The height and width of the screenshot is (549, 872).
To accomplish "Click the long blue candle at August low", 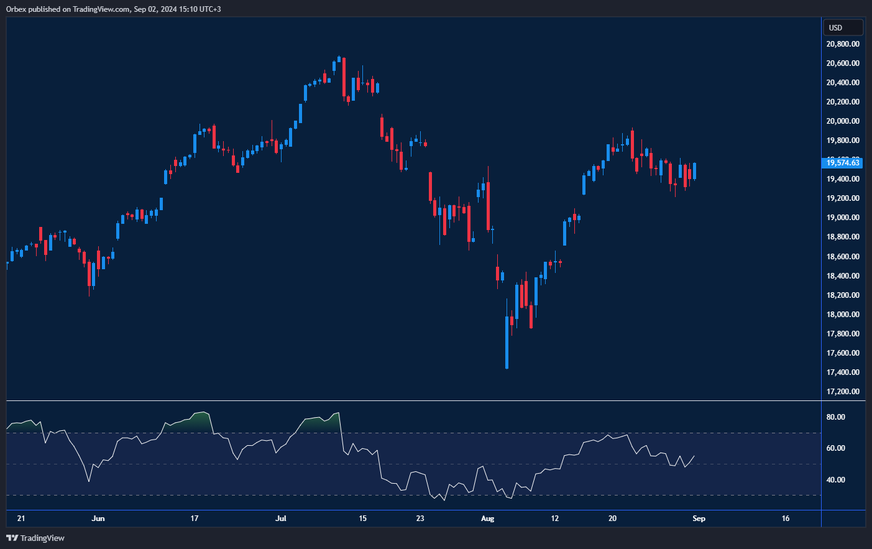I will (507, 342).
